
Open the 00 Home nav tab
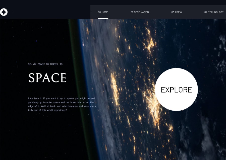point(103,12)
